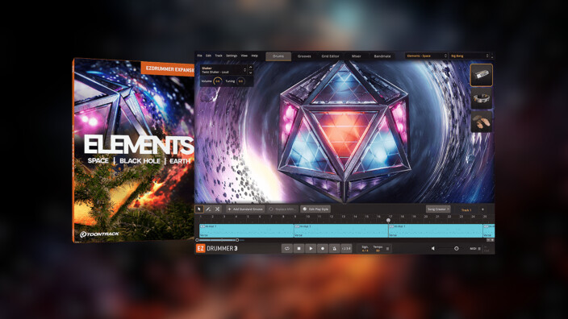Select next shaker with down arrow
Viewport: 568px width, 319px height.
(x=250, y=72)
